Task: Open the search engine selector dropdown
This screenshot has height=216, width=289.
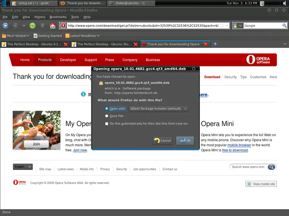Action: point(238,26)
